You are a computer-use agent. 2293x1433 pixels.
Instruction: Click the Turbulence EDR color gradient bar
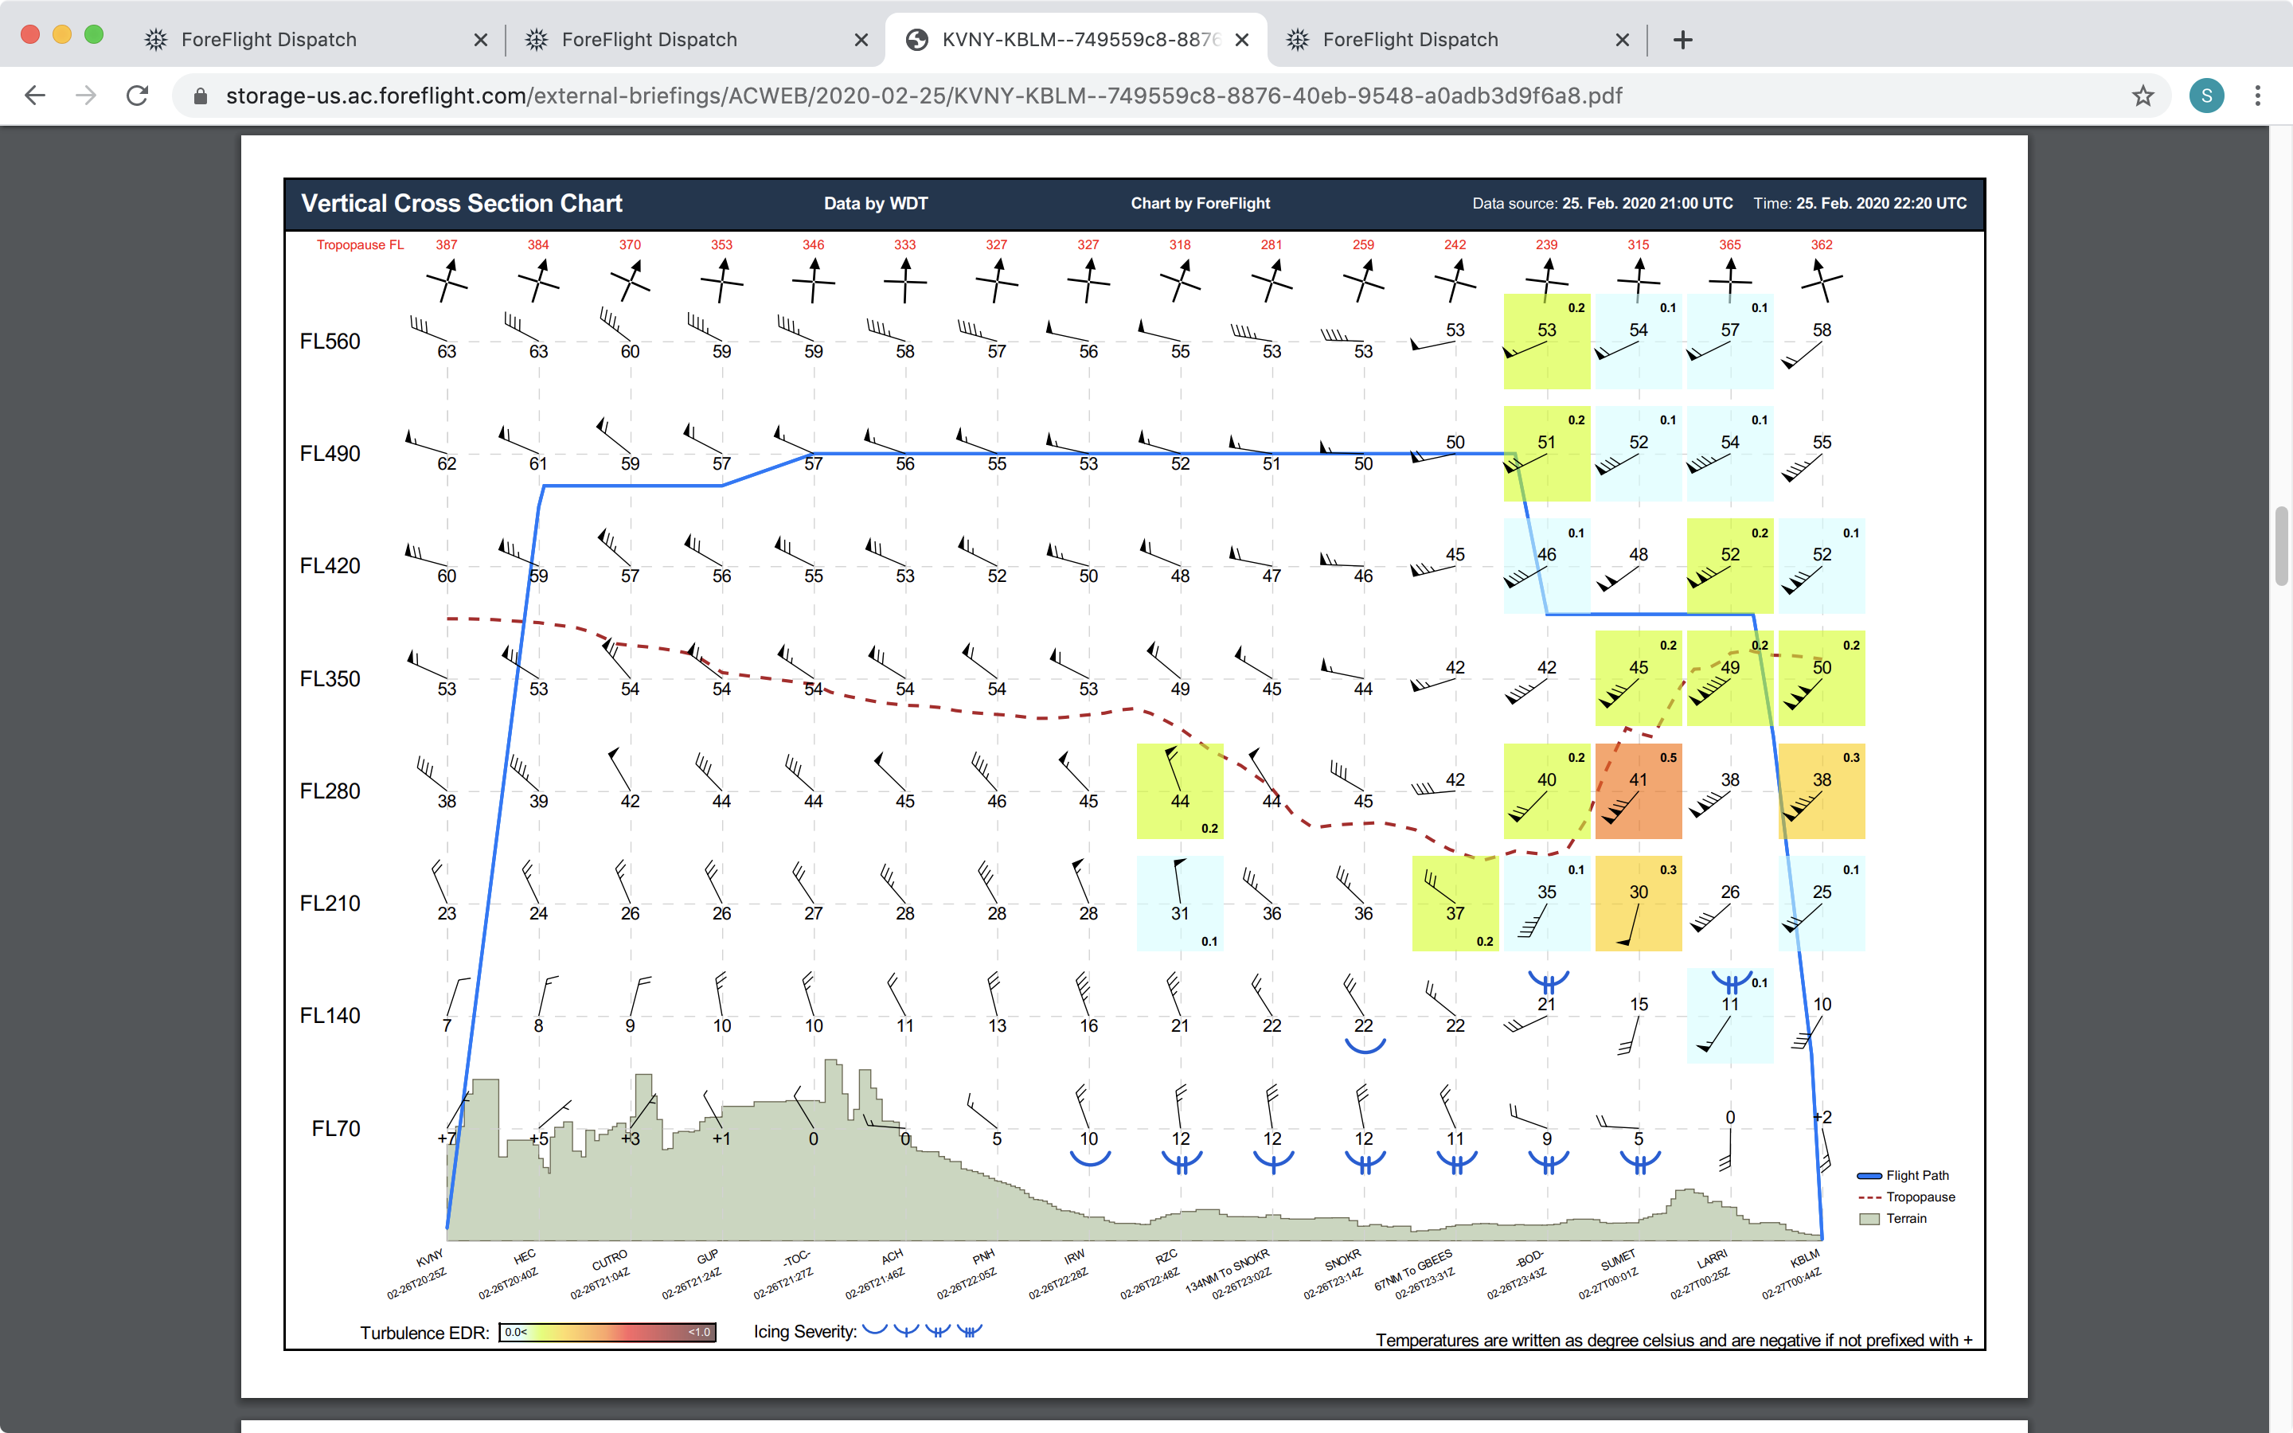(607, 1332)
